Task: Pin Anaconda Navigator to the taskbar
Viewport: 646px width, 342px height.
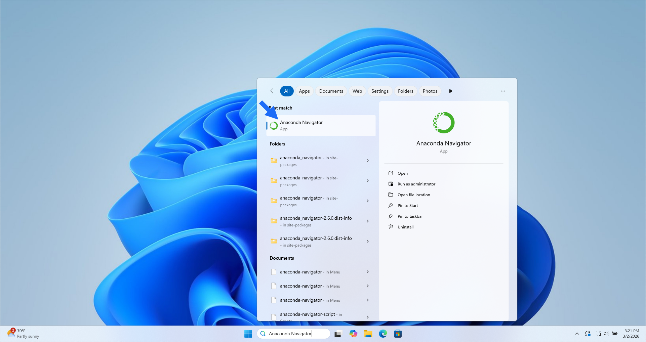Action: [x=410, y=216]
